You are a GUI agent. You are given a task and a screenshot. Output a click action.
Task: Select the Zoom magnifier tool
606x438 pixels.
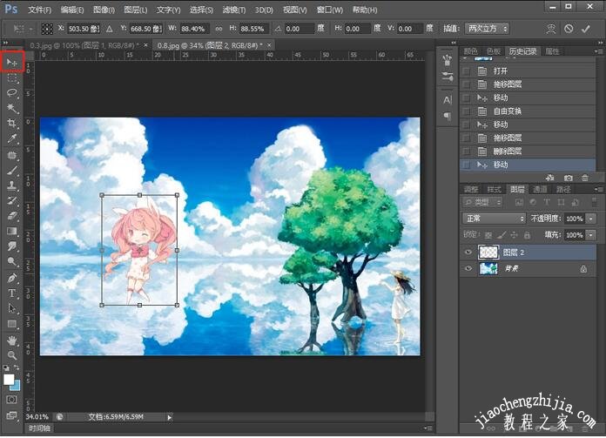click(12, 355)
